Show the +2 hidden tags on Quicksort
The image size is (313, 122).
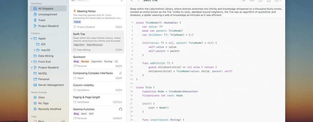pos(116,61)
